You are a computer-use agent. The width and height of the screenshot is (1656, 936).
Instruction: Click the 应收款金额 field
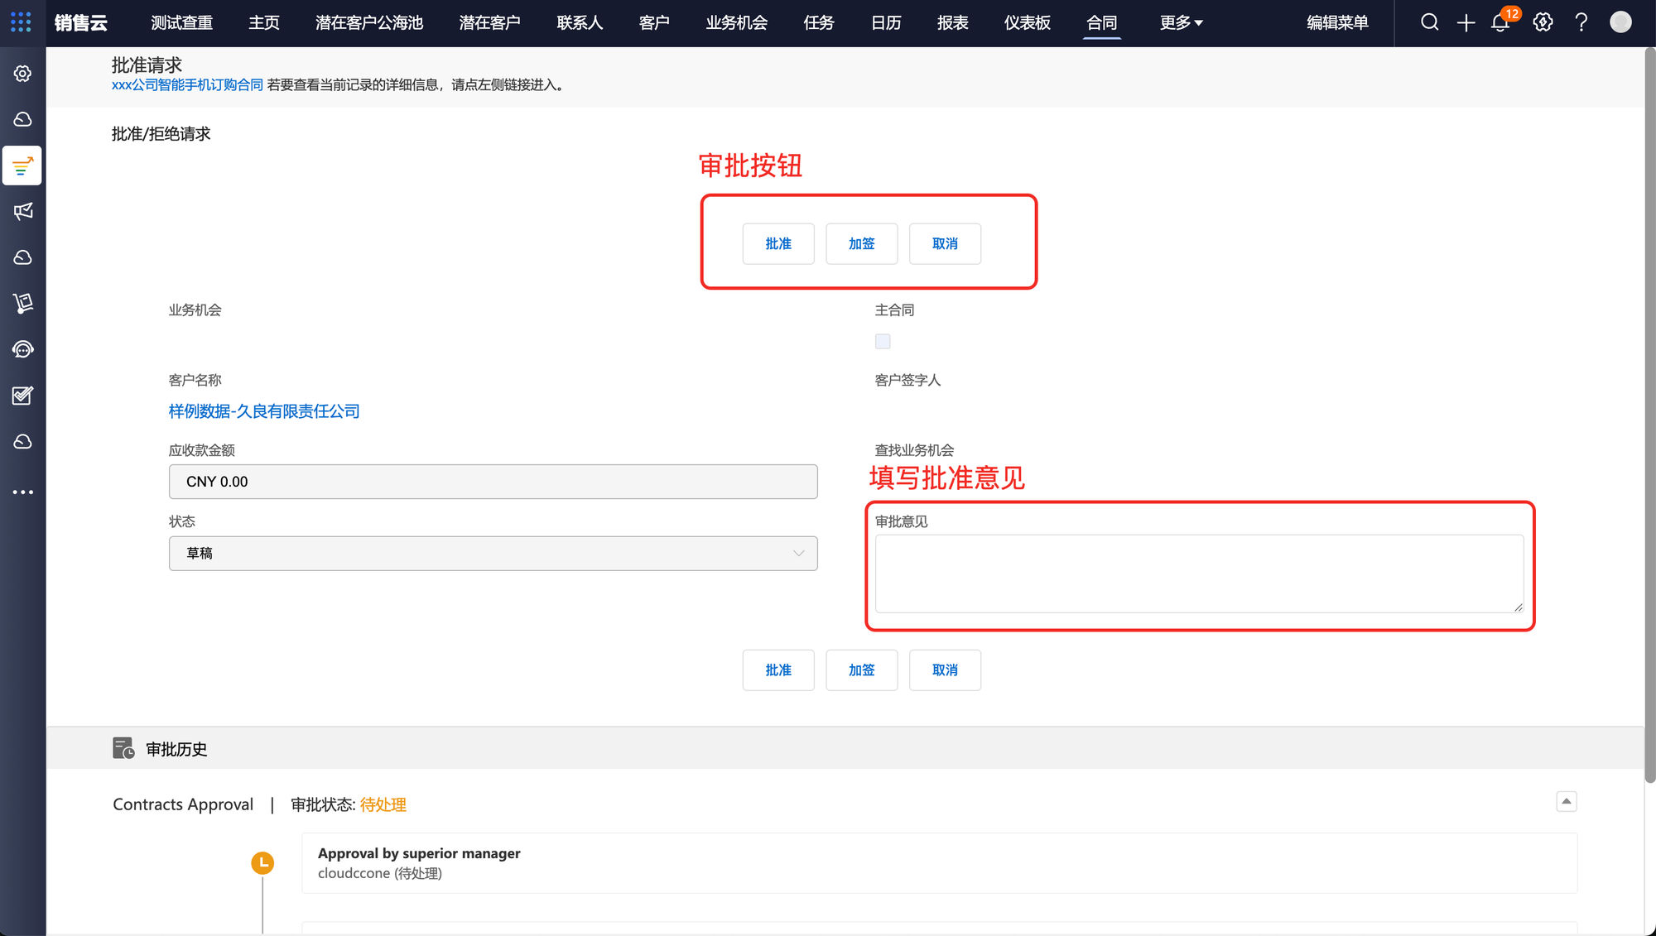point(493,482)
